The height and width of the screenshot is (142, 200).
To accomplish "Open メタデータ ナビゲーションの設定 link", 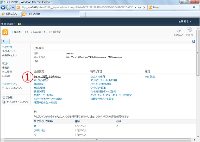I will coord(48,99).
